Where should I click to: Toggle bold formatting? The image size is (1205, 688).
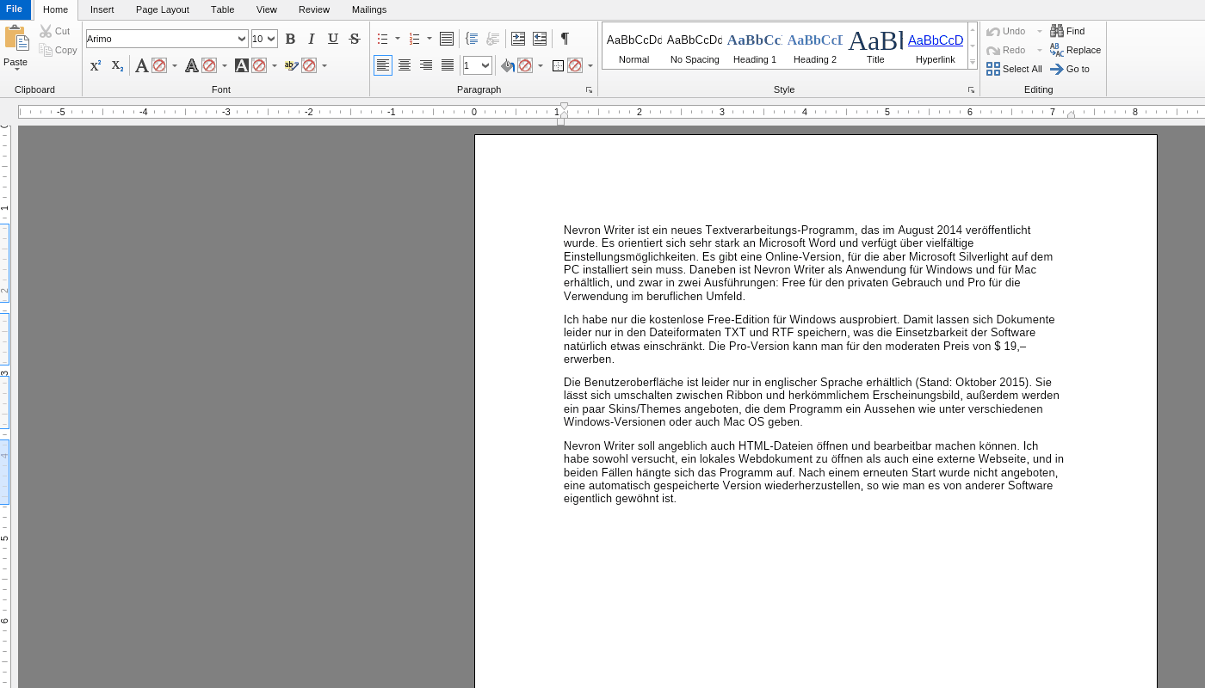290,39
